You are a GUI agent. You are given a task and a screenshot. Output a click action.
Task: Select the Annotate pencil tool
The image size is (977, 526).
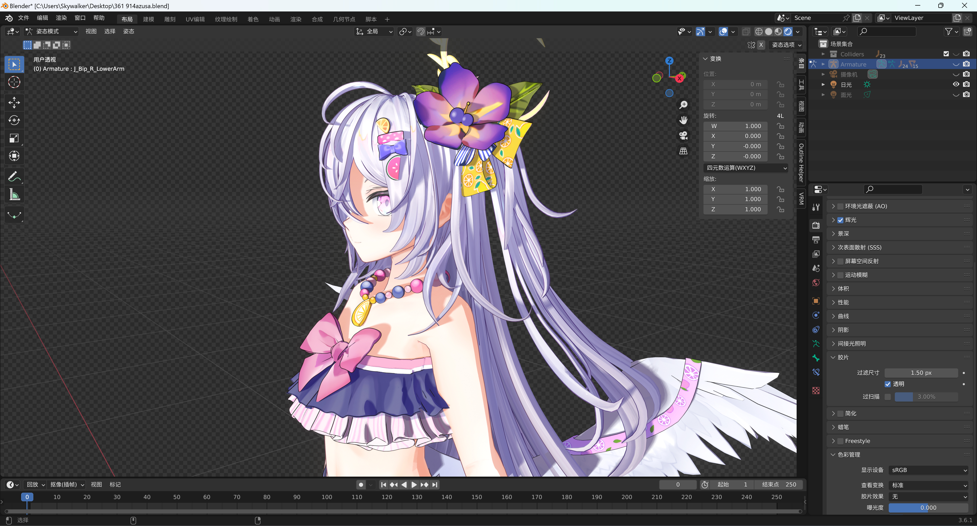click(14, 176)
